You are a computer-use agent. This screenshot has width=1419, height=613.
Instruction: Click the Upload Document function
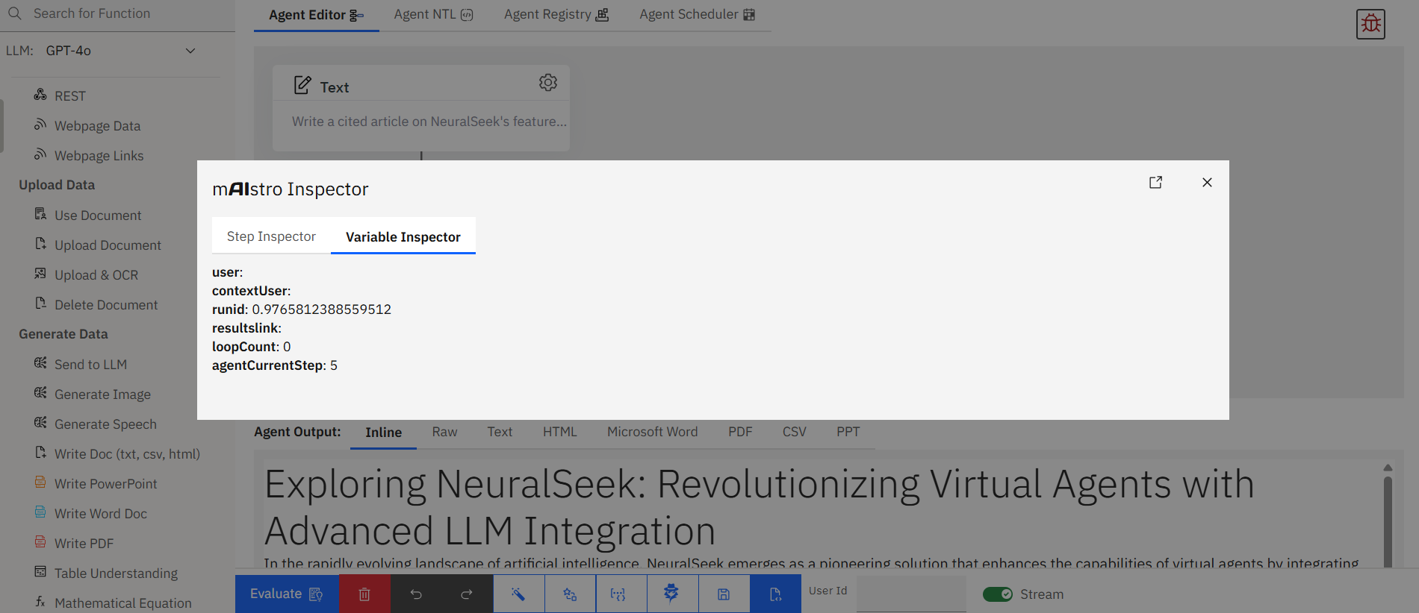tap(108, 245)
